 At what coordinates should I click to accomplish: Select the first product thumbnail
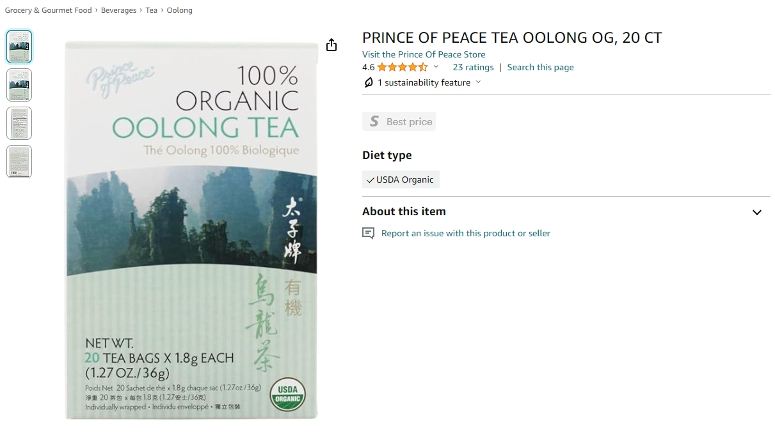[x=19, y=47]
